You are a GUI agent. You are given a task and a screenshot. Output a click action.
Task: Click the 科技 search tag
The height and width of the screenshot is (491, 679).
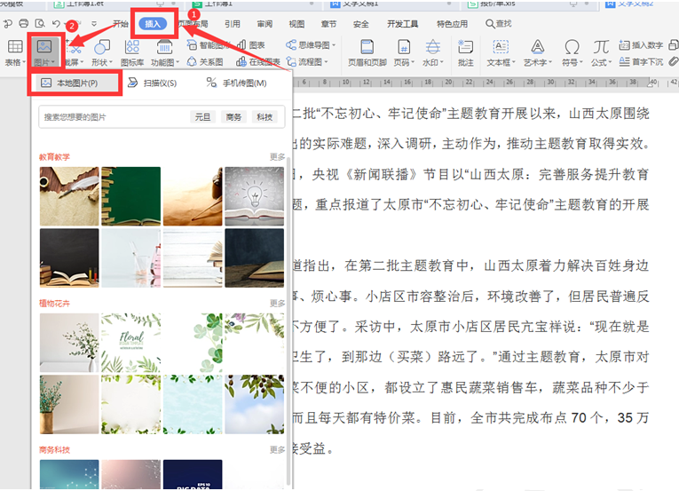(264, 117)
